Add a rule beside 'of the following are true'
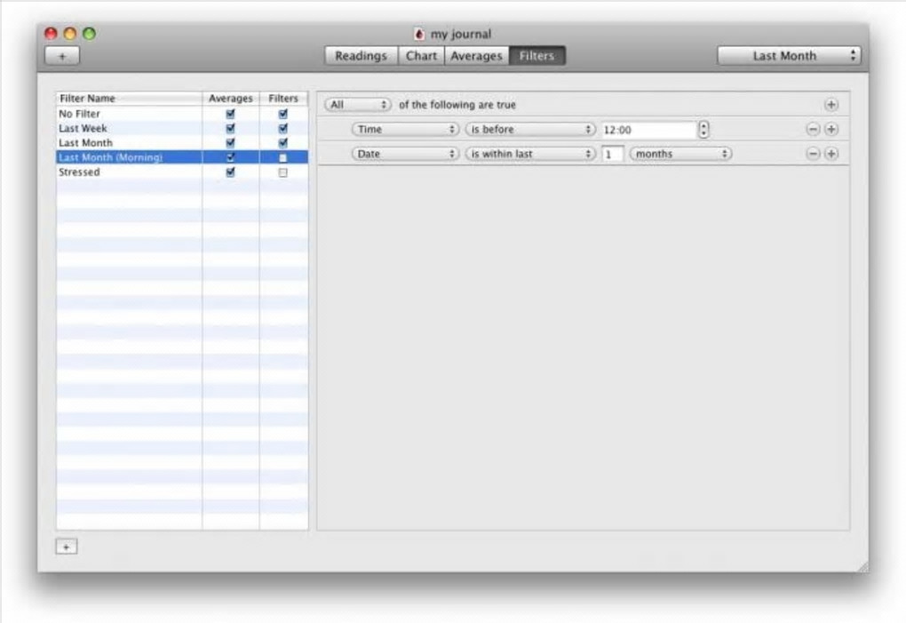Viewport: 906px width, 623px height. (x=830, y=105)
